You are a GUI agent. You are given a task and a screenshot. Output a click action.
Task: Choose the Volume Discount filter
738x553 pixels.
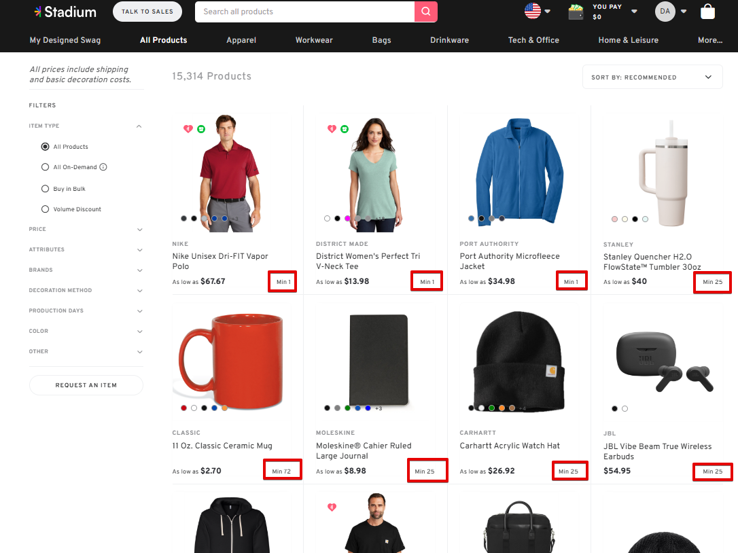[45, 209]
